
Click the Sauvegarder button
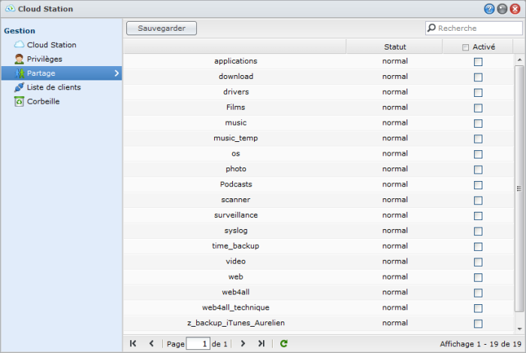pos(162,28)
